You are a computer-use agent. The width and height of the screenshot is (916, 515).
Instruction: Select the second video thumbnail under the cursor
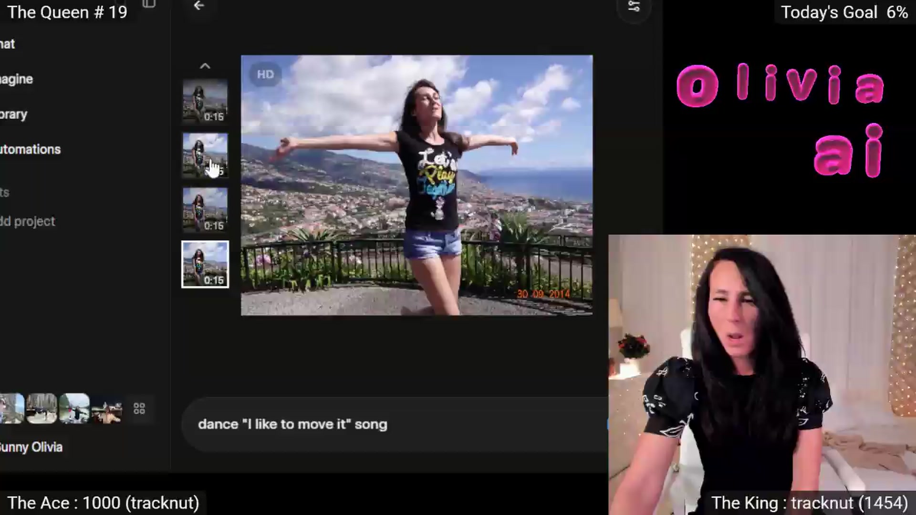205,155
